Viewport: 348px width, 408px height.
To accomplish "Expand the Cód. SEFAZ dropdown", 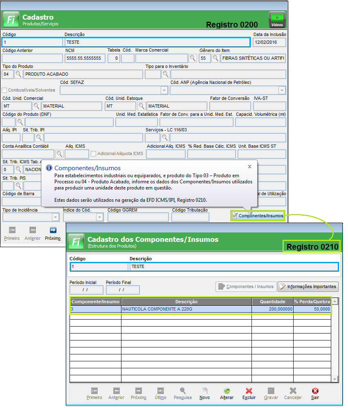I will pos(164,90).
